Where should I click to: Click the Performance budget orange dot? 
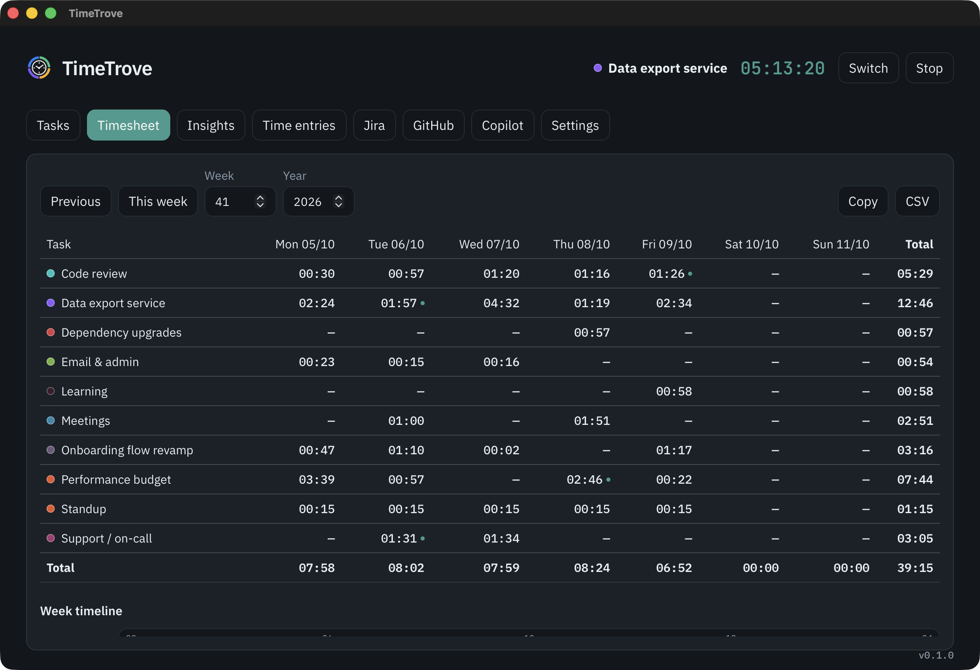pyautogui.click(x=51, y=479)
